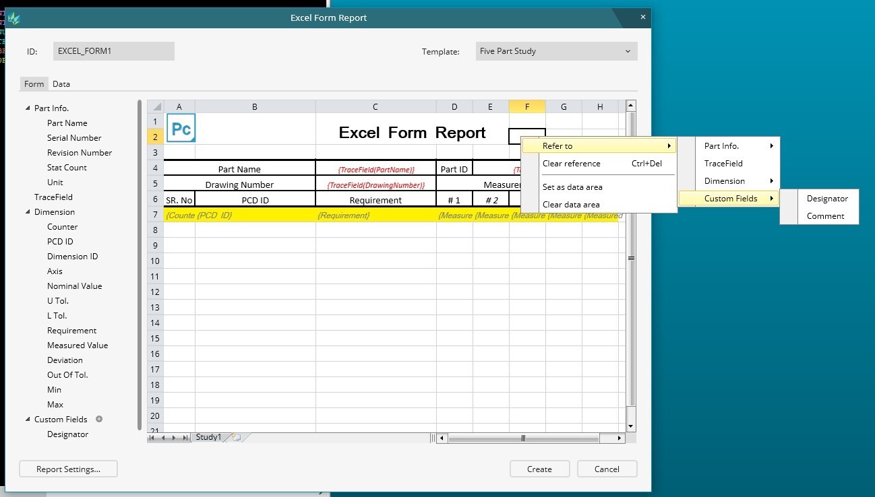
Task: Select Counter under Dimension
Action: pyautogui.click(x=62, y=227)
